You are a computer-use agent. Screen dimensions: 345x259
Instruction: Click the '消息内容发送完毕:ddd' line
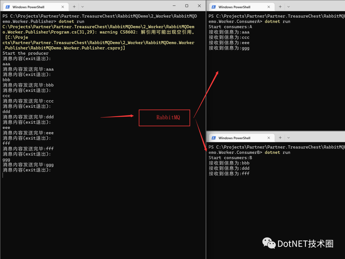(x=28, y=117)
